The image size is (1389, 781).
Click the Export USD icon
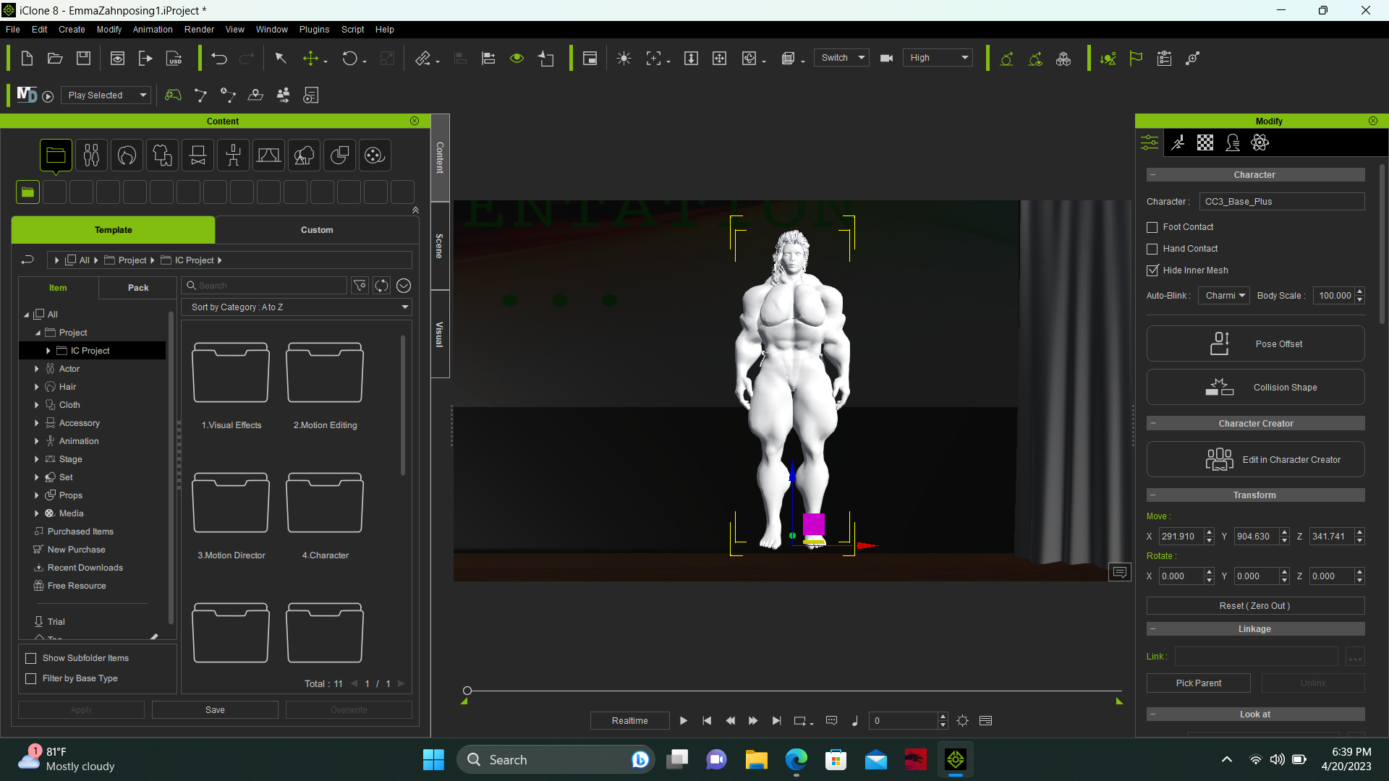tap(174, 59)
